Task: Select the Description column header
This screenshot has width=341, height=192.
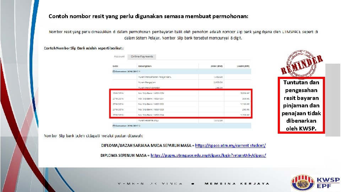Action: 145,66
